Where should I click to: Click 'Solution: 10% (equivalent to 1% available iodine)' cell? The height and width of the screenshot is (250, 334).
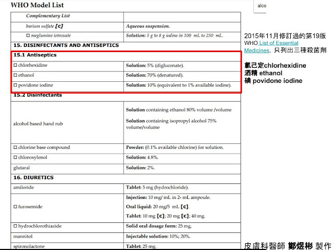click(x=182, y=86)
